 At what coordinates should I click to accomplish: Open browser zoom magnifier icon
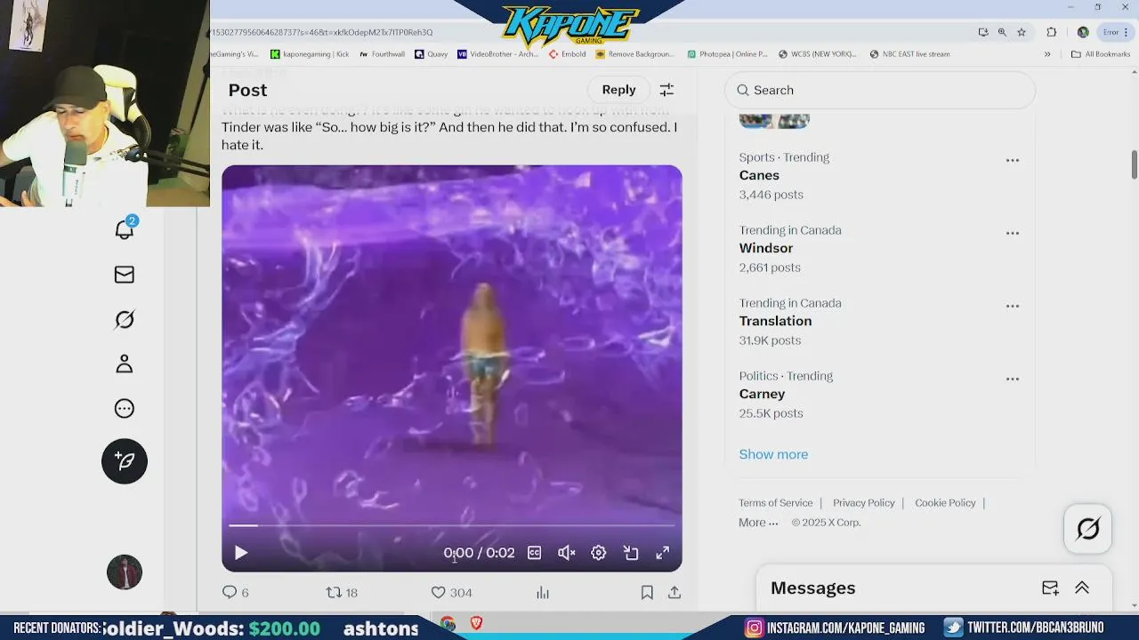click(x=1002, y=32)
